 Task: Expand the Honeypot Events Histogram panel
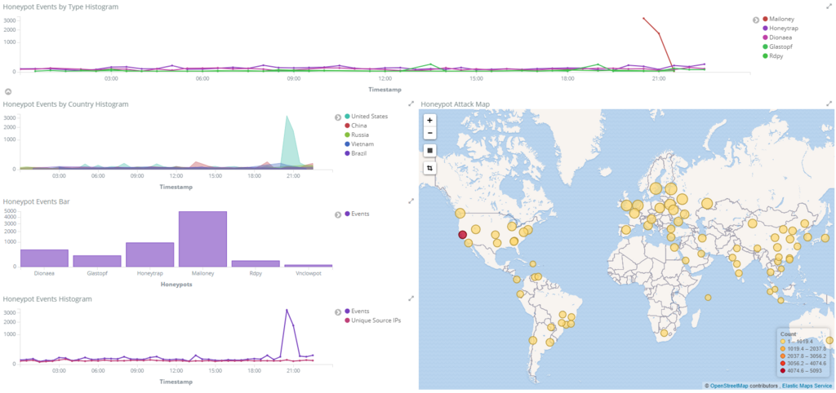[x=411, y=298]
